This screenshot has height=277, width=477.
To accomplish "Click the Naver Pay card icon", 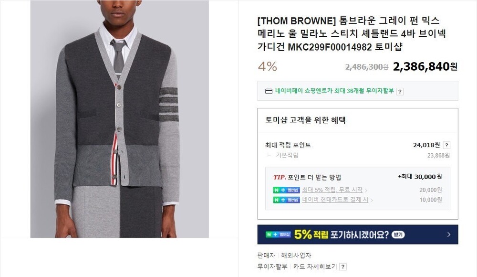I will 269,91.
